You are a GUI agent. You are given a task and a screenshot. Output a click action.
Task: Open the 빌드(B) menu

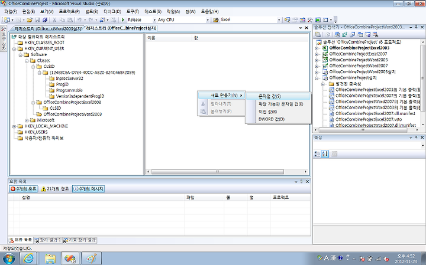[92, 11]
